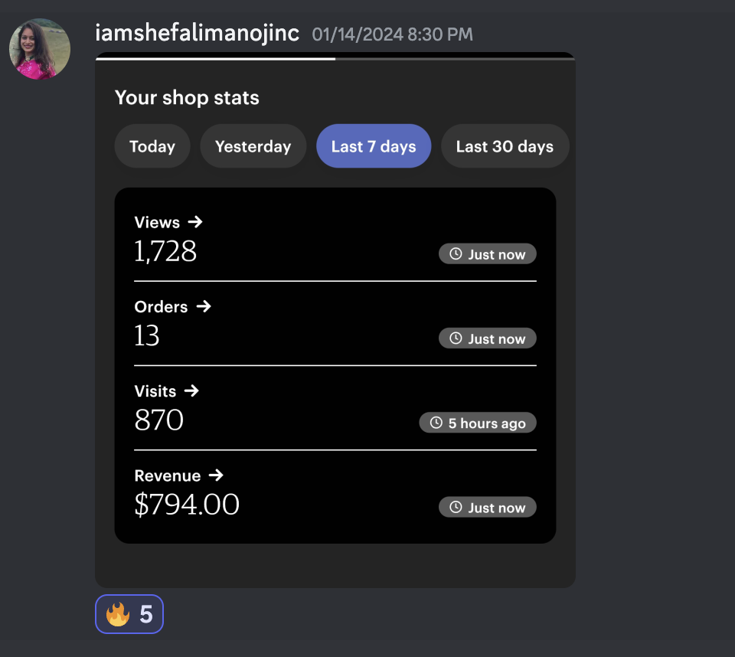Switch to the Yesterday filter
The height and width of the screenshot is (657, 735).
[x=253, y=146]
